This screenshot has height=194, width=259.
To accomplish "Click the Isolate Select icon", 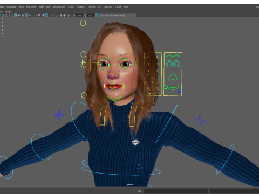I will tap(55, 15).
